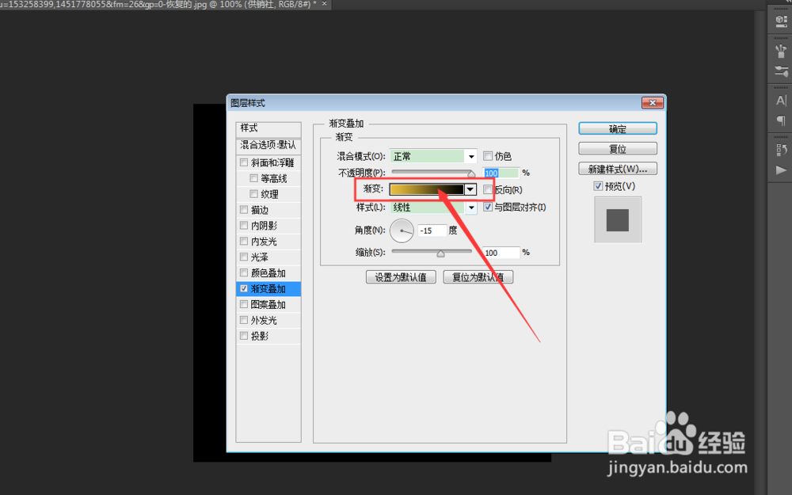
Task: Click the gradient color bar
Action: click(x=426, y=189)
